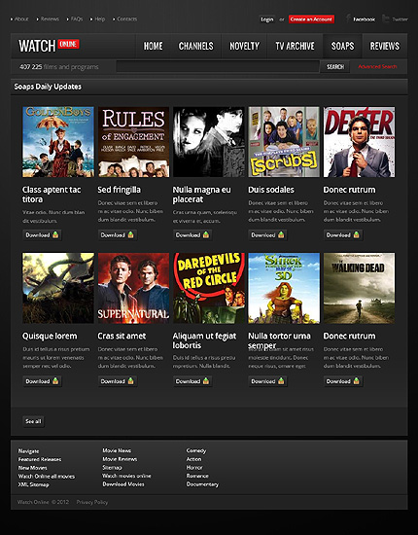Open Privacy Policy footer link
This screenshot has height=535, width=418.
[x=92, y=502]
